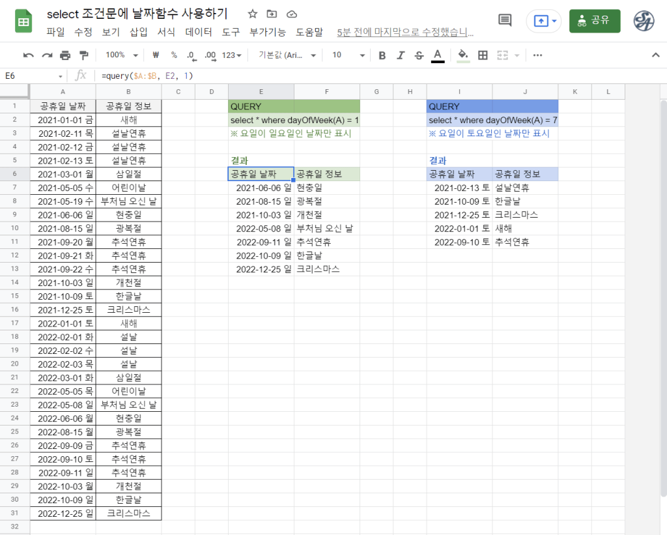Viewport: 667px width, 535px height.
Task: Click the move-to-folder icon
Action: 272,14
